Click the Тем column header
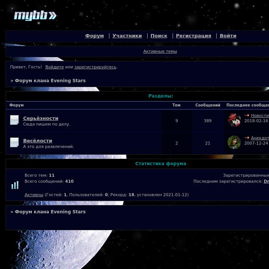The image size is (269, 269). point(176,105)
